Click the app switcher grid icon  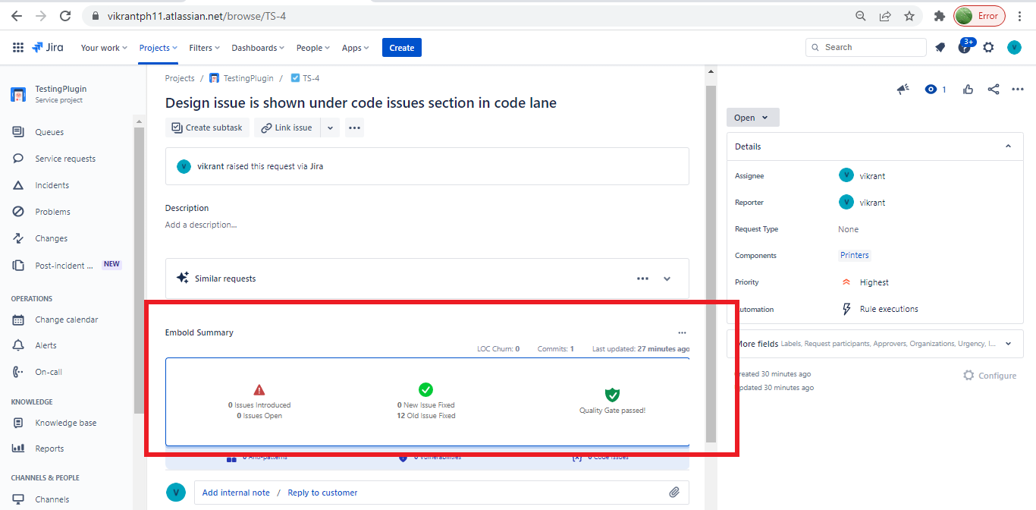17,47
